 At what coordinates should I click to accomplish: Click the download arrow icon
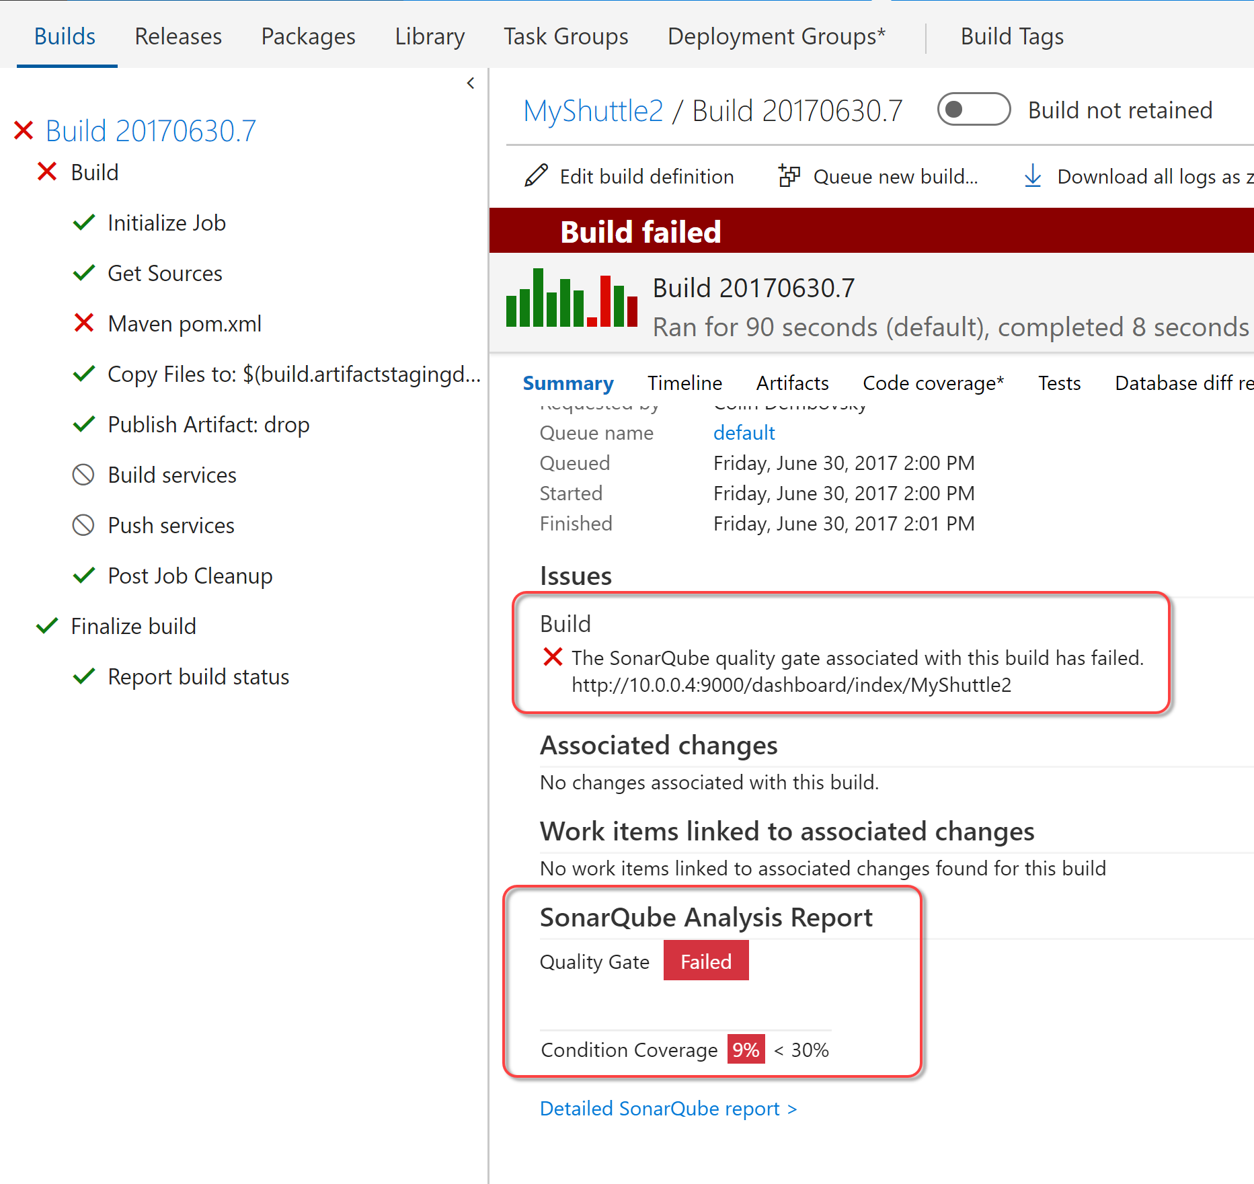[x=1033, y=176]
